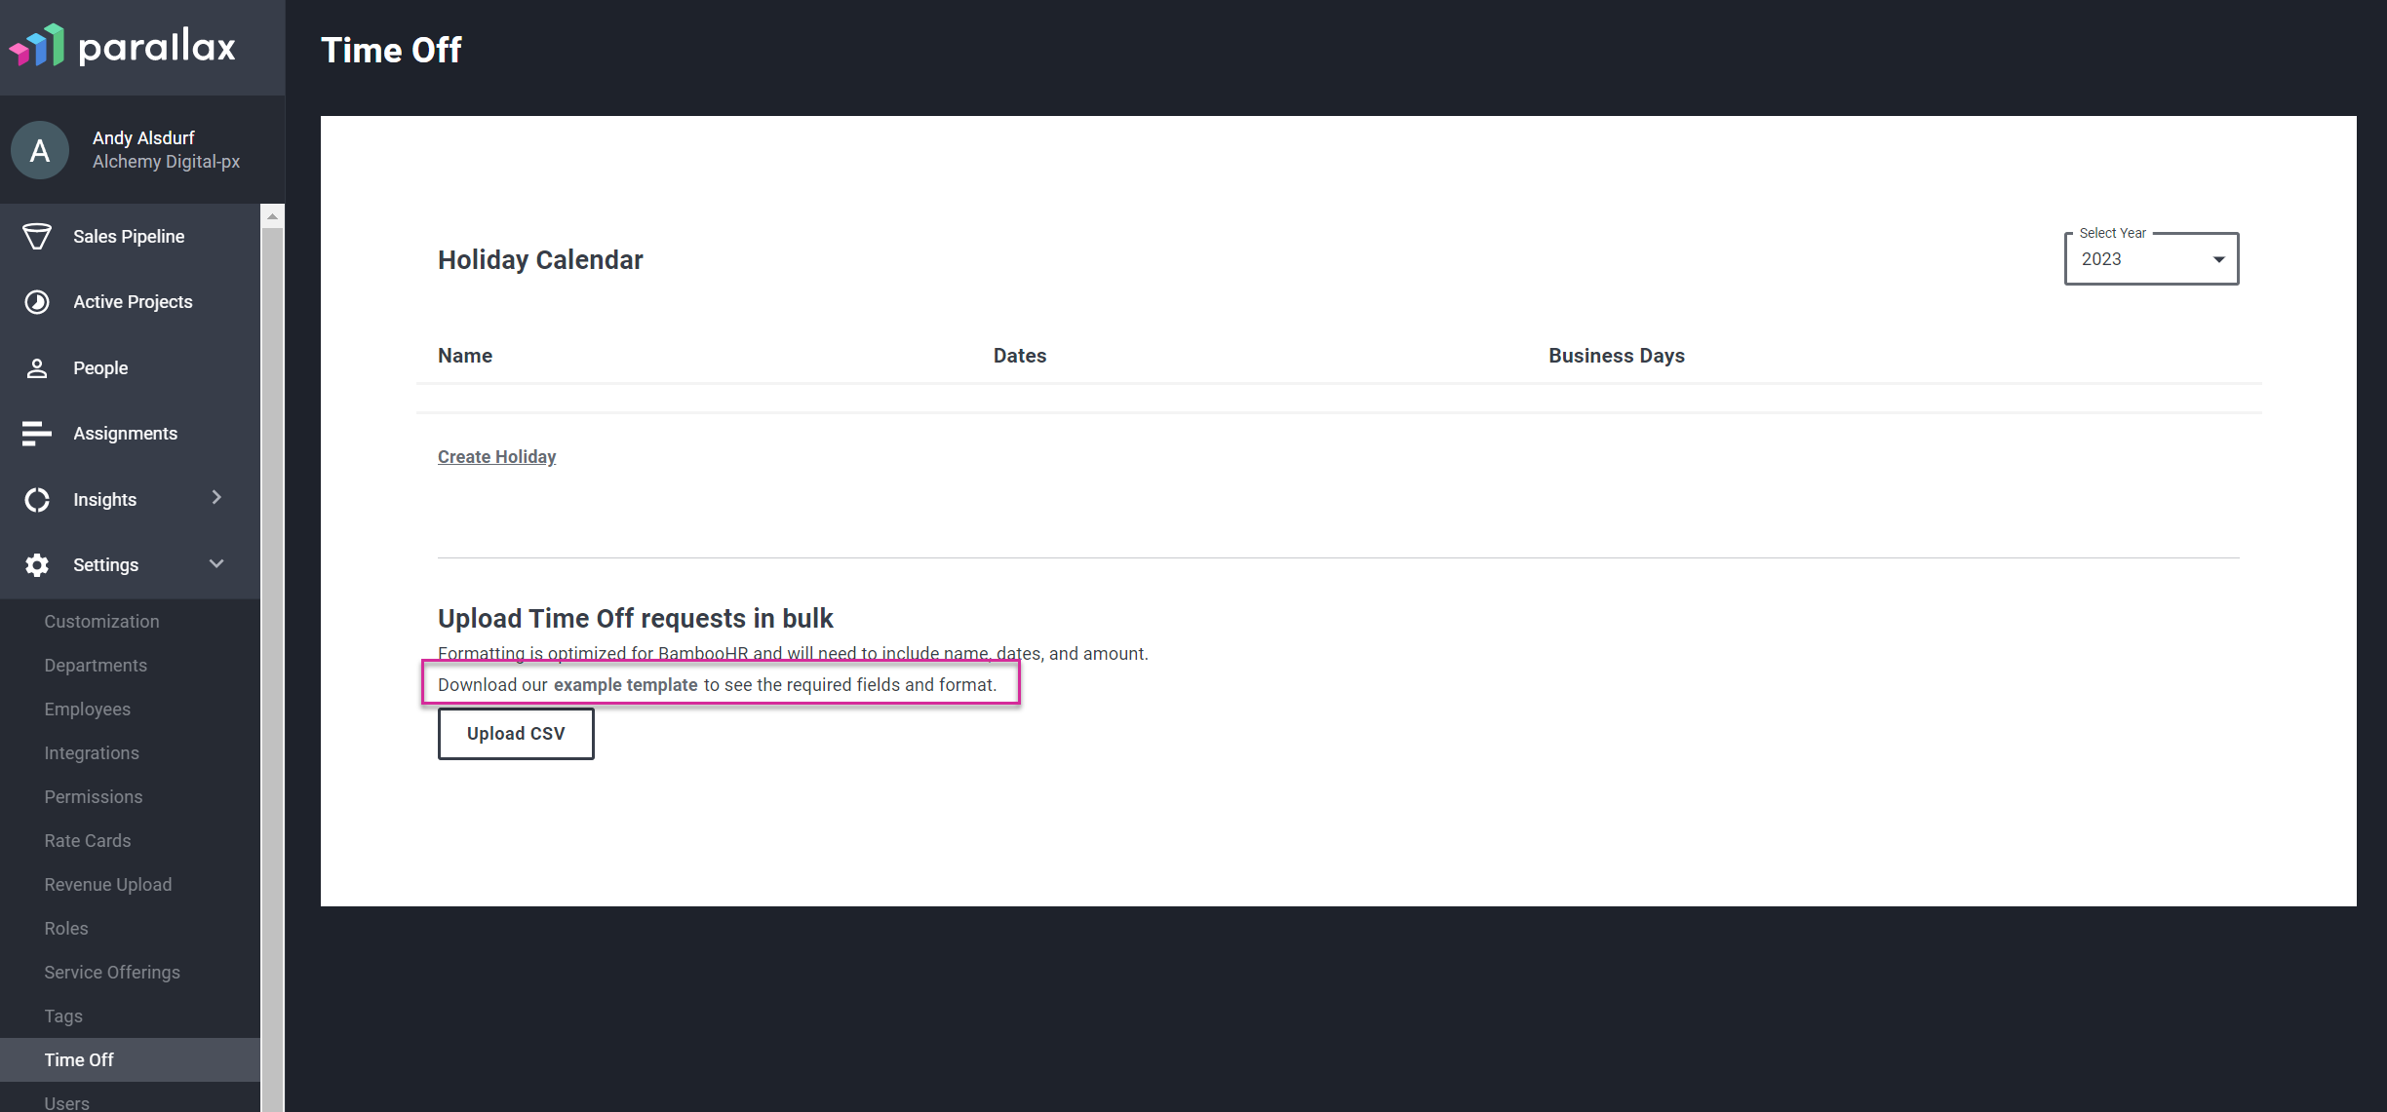Expand the Insights submenu chevron

[x=216, y=498]
